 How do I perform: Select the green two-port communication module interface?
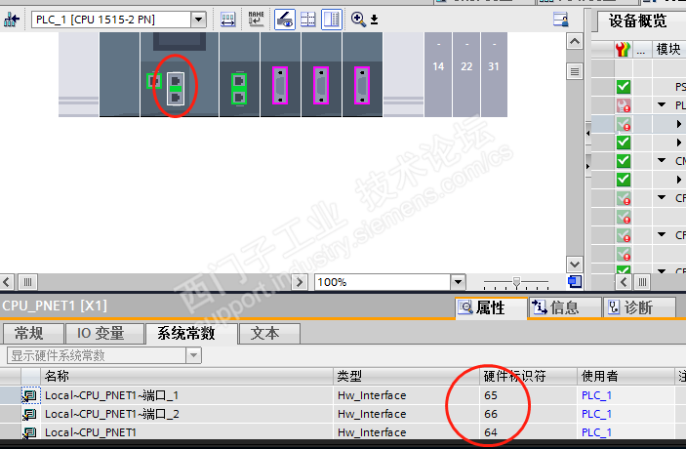pyautogui.click(x=239, y=89)
